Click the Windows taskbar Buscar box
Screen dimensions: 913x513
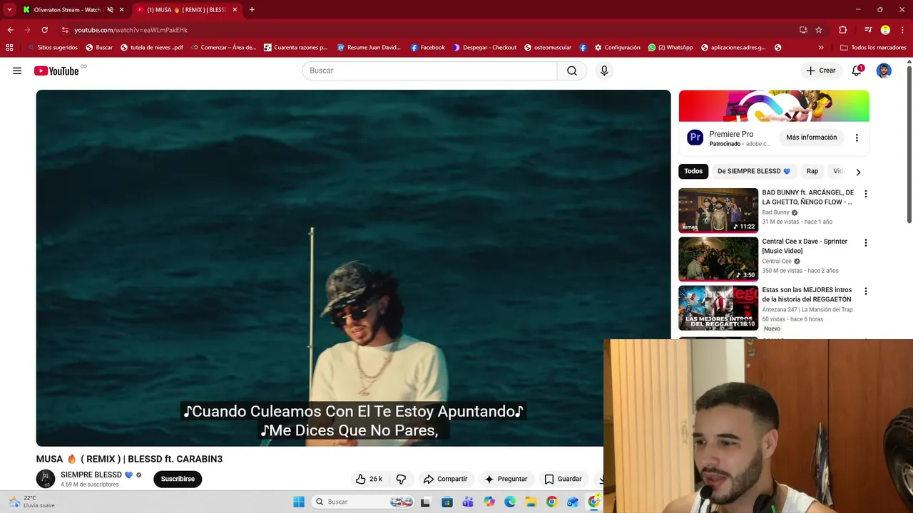(x=364, y=502)
